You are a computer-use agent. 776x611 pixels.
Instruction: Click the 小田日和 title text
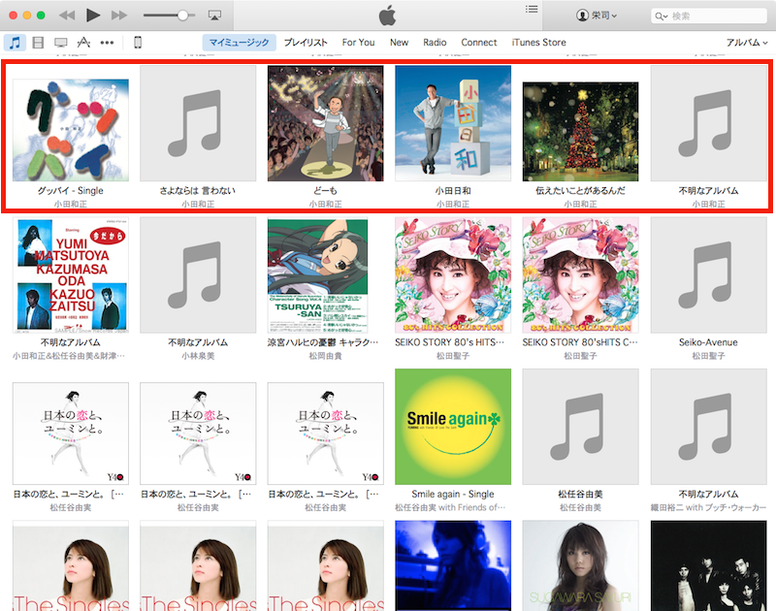point(453,190)
